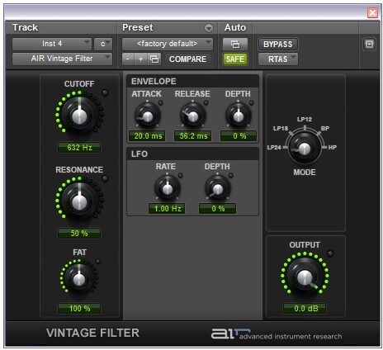Click the Envelope Depth knob
The height and width of the screenshot is (350, 383).
pyautogui.click(x=239, y=116)
